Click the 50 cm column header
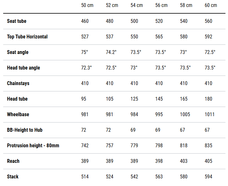This screenshot has height=186, width=228. click(x=87, y=5)
